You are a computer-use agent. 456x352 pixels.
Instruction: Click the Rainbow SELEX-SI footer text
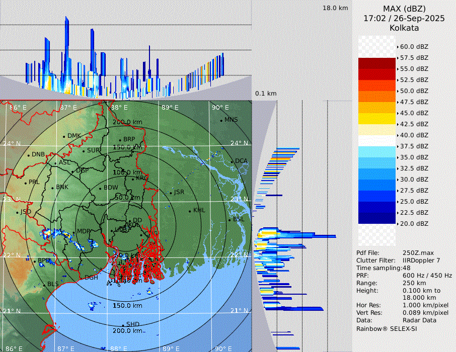pos(387,328)
